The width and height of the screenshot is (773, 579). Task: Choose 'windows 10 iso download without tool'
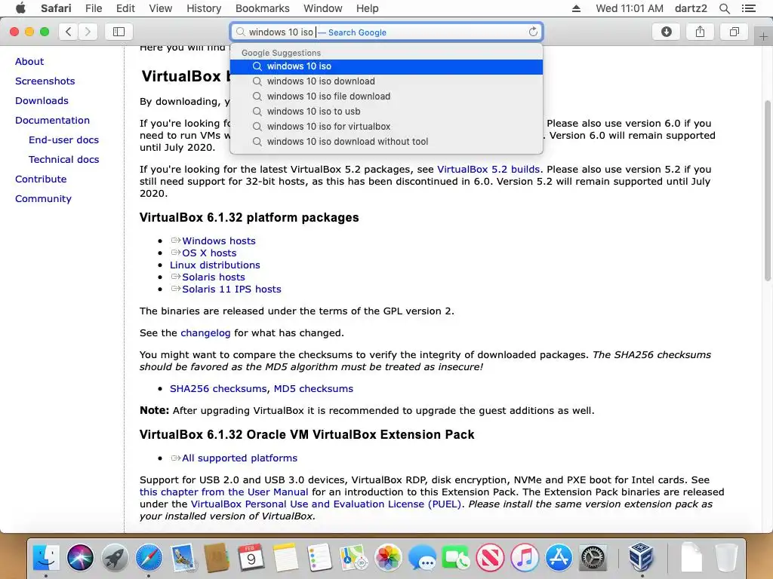click(386, 142)
